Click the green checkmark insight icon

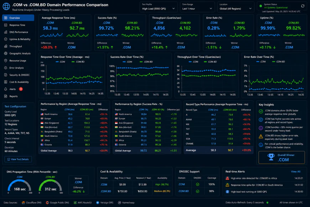(x=261, y=111)
